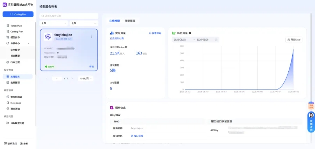Click the 实时用量 bar chart icon
Viewport: 315px width, 149px height.
112,33
